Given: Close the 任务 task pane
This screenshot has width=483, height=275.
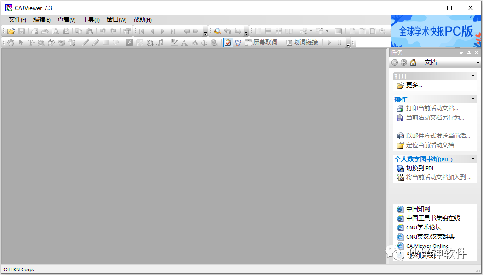Looking at the screenshot, I should coord(477,53).
